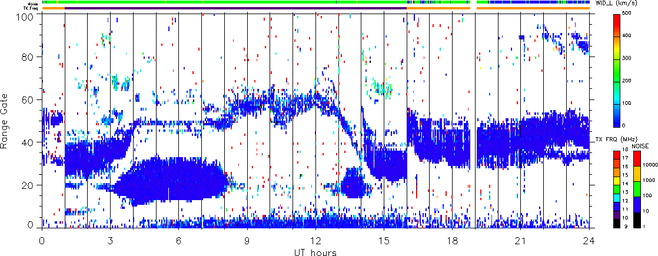Click the "WID_L (km/s)" label
This screenshot has width=658, height=256.
click(x=615, y=4)
